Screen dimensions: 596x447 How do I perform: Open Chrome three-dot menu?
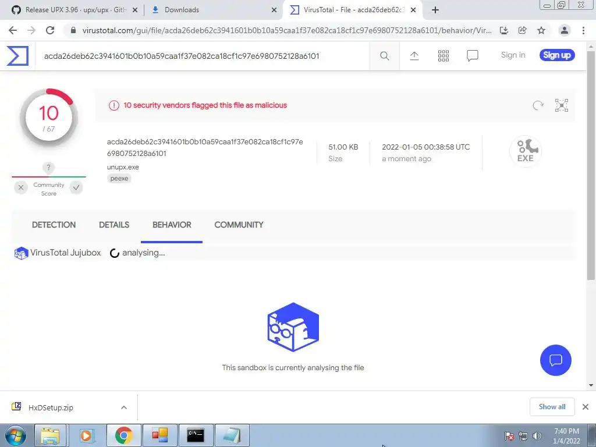tap(583, 30)
